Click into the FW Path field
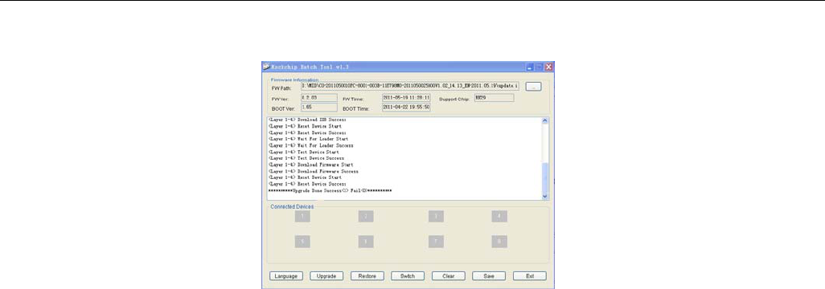The height and width of the screenshot is (289, 825). click(410, 86)
